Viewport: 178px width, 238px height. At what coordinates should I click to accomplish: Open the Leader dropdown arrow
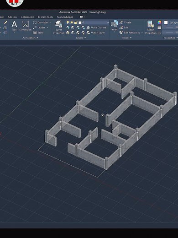[47, 27]
